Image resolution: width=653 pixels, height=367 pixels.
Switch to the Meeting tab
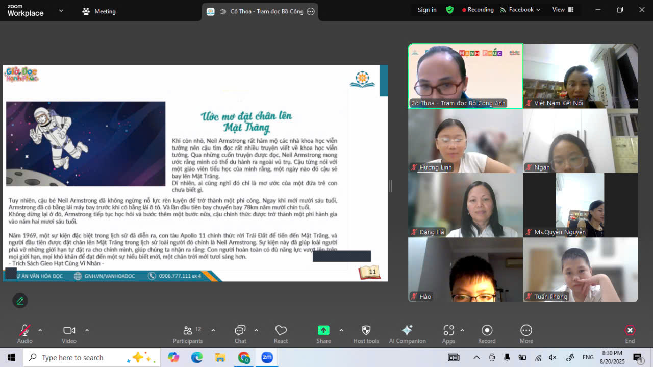point(99,11)
